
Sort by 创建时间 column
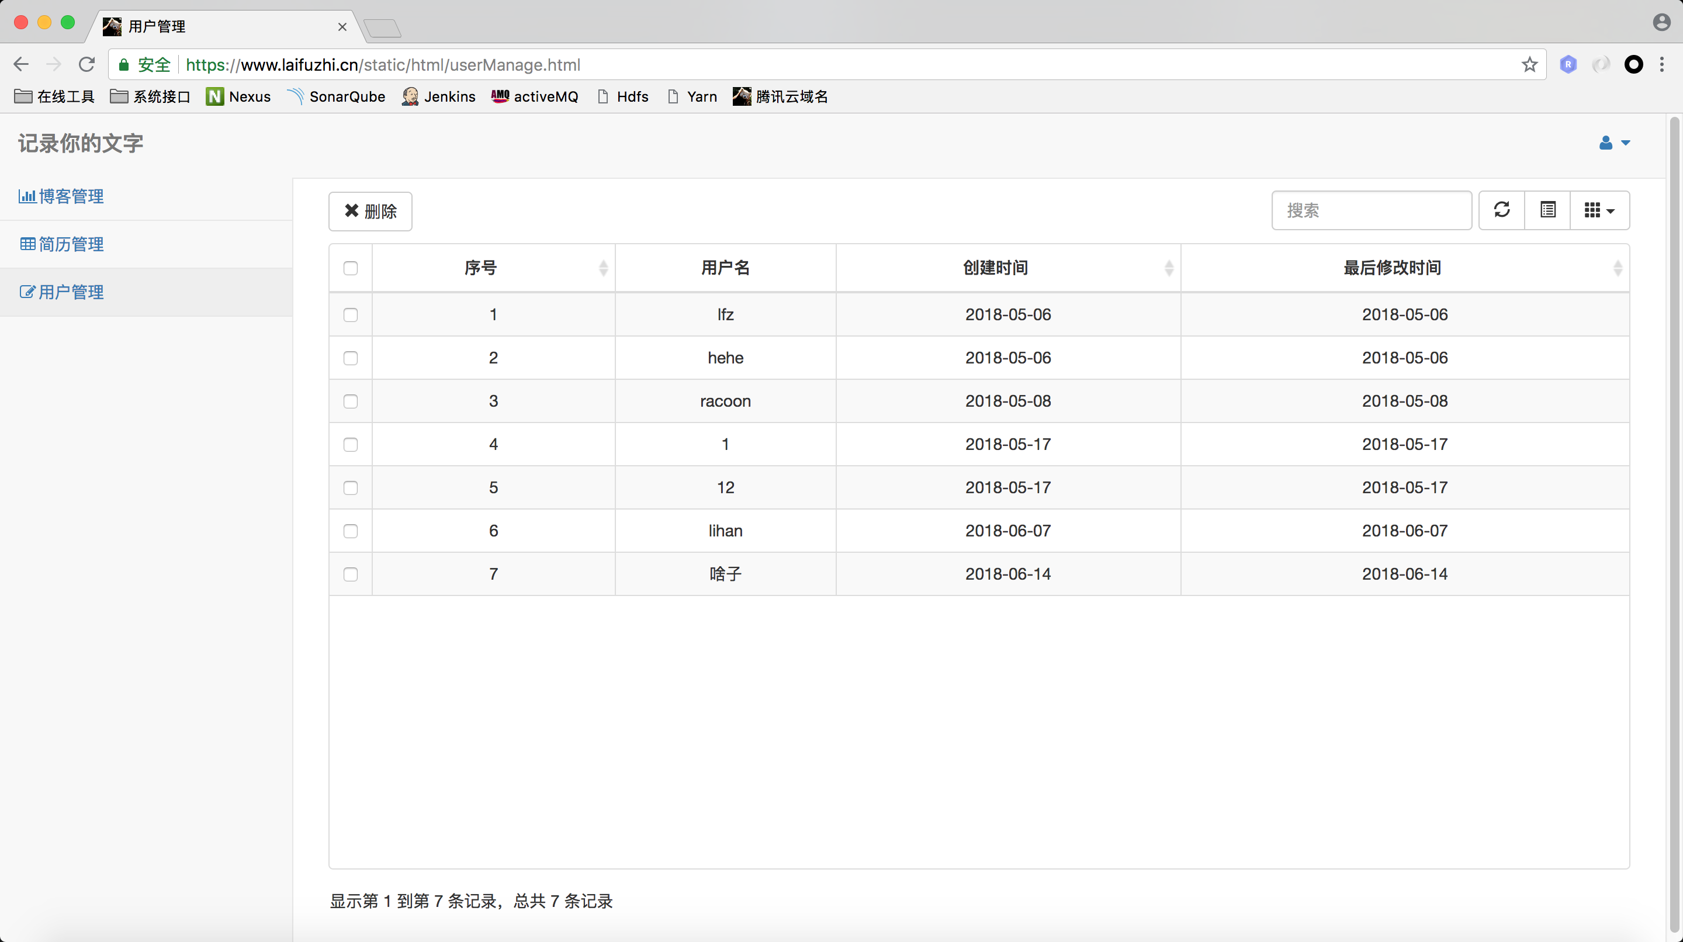(996, 268)
